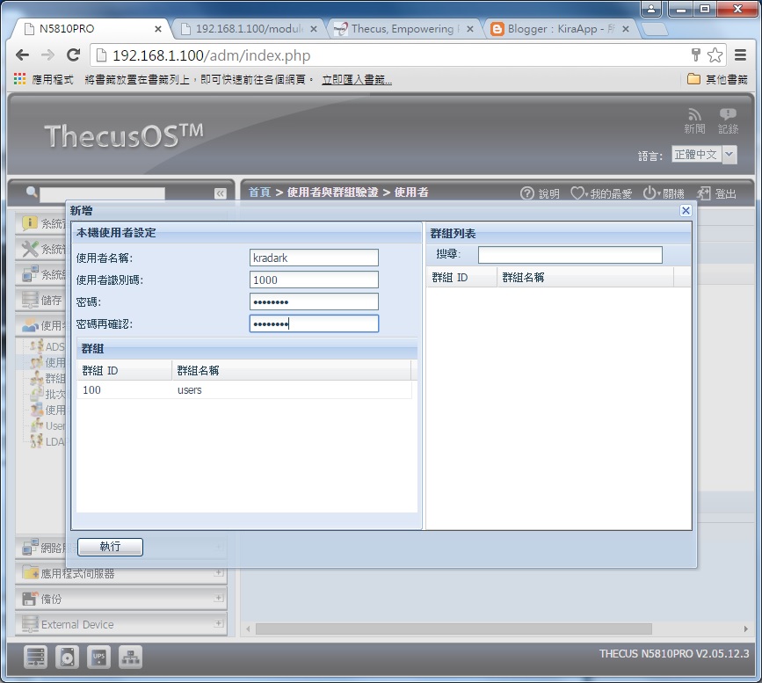Click the Chrome back arrow

point(22,54)
